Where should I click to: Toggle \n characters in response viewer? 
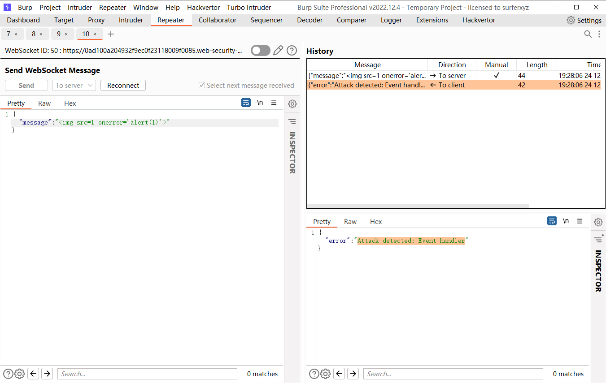[x=566, y=221]
